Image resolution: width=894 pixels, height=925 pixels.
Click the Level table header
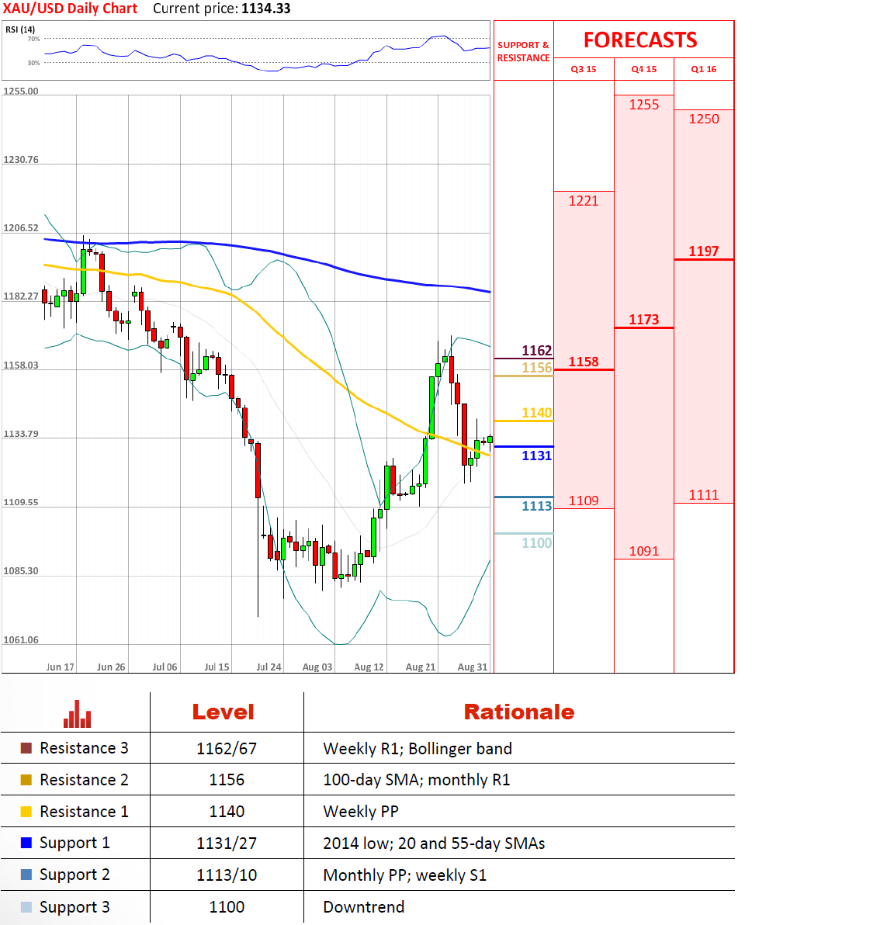(x=223, y=712)
